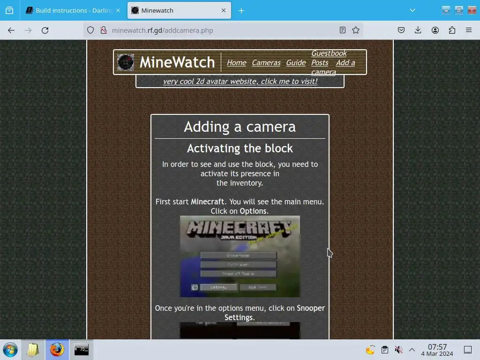
Task: Click the Minecraft main menu screenshot
Action: tap(240, 256)
